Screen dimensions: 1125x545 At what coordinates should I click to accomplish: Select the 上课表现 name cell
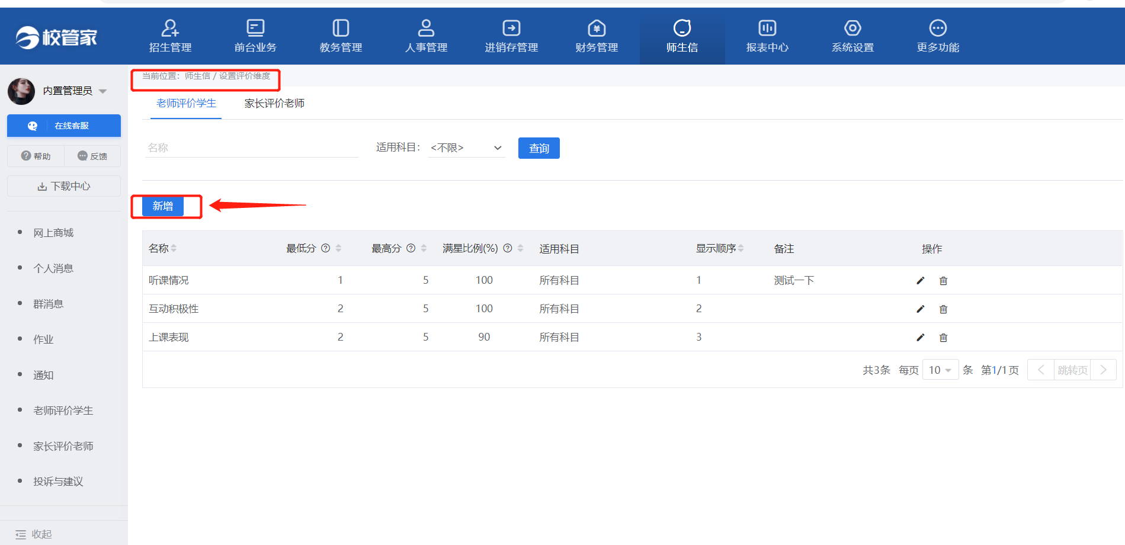pyautogui.click(x=169, y=337)
